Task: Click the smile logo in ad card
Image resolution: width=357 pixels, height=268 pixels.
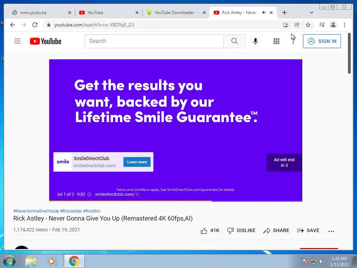Action: [63, 162]
